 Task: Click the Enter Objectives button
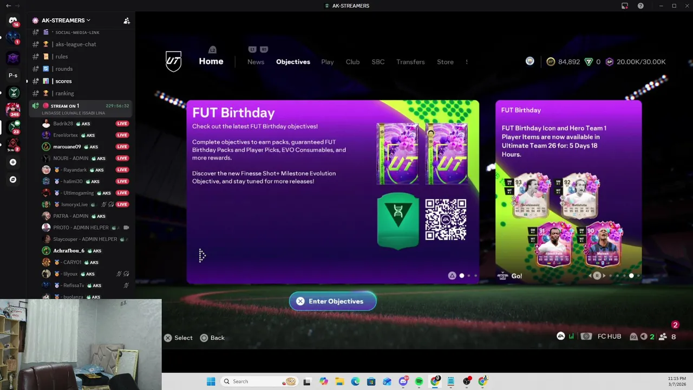[332, 301]
